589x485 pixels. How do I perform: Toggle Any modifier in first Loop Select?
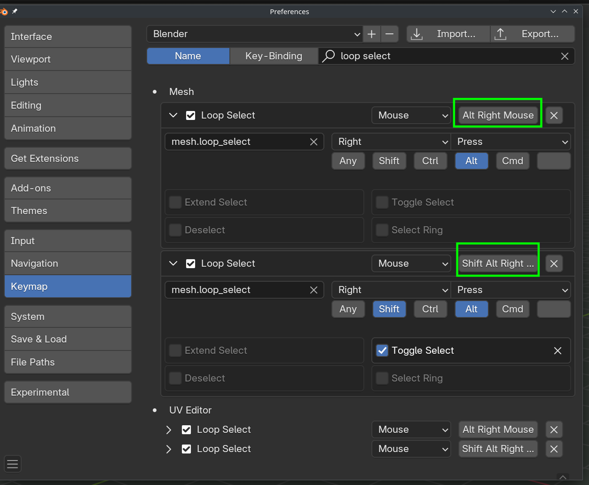348,161
